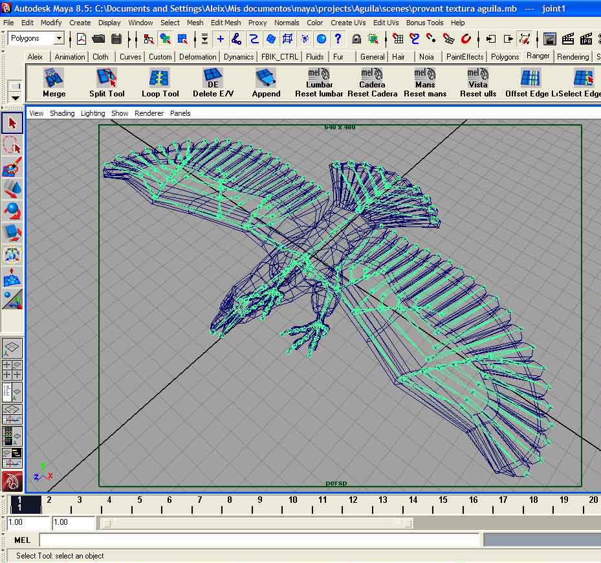
Task: Switch to Persp/Graph/Hypergraph layout
Action: tap(12, 458)
